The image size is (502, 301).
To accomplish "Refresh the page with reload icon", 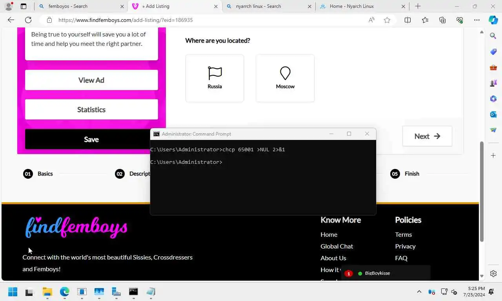I will point(28,20).
